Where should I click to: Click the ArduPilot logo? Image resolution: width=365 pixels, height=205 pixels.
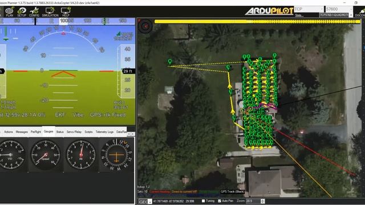tap(269, 11)
